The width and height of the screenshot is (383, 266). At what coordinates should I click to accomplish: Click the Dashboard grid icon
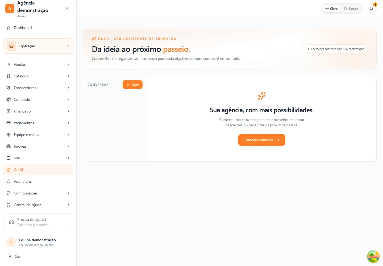point(9,28)
